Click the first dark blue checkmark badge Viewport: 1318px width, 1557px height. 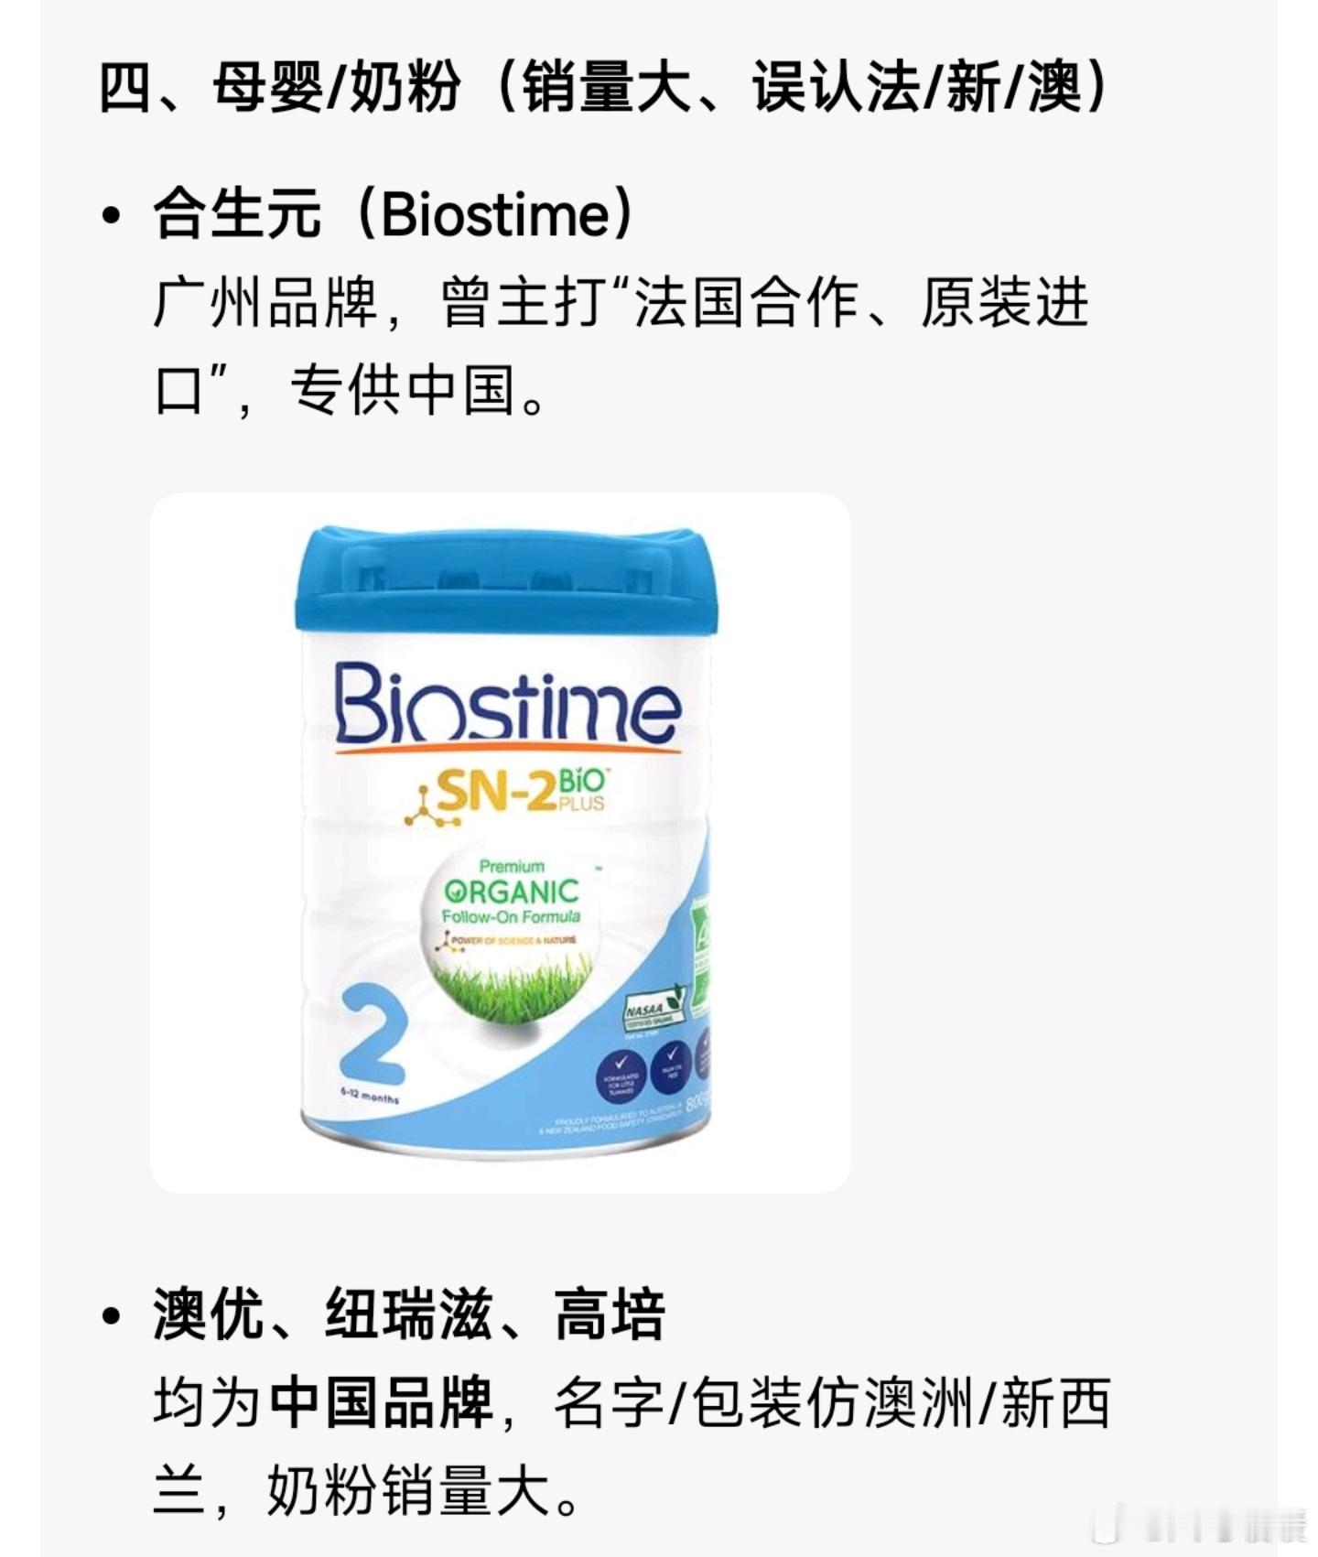coord(621,1075)
